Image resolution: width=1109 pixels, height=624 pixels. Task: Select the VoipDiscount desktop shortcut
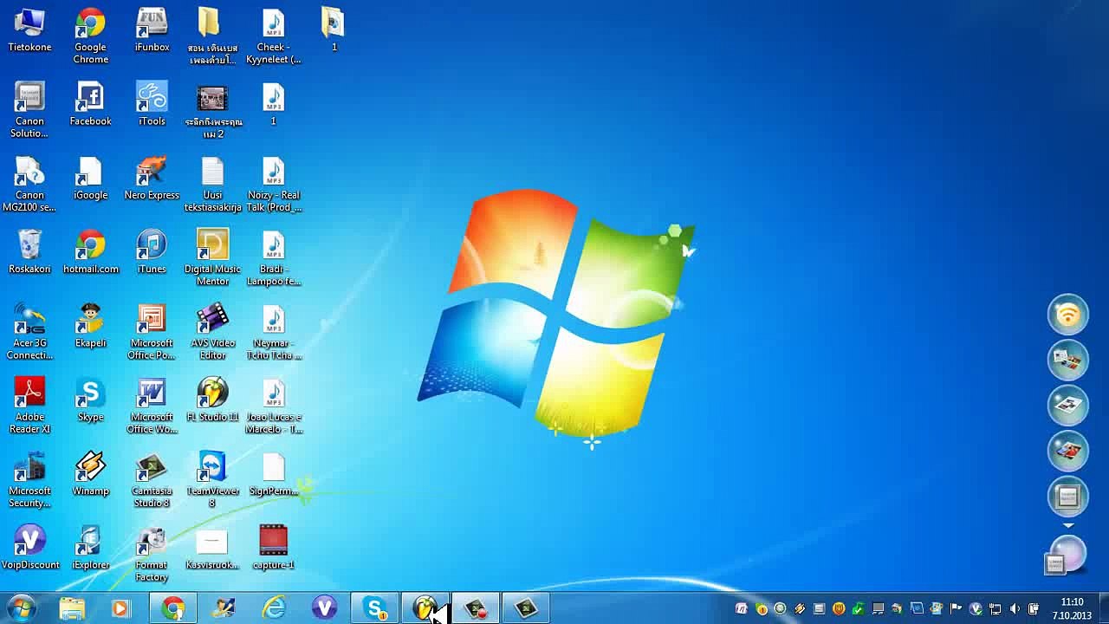pyautogui.click(x=29, y=547)
